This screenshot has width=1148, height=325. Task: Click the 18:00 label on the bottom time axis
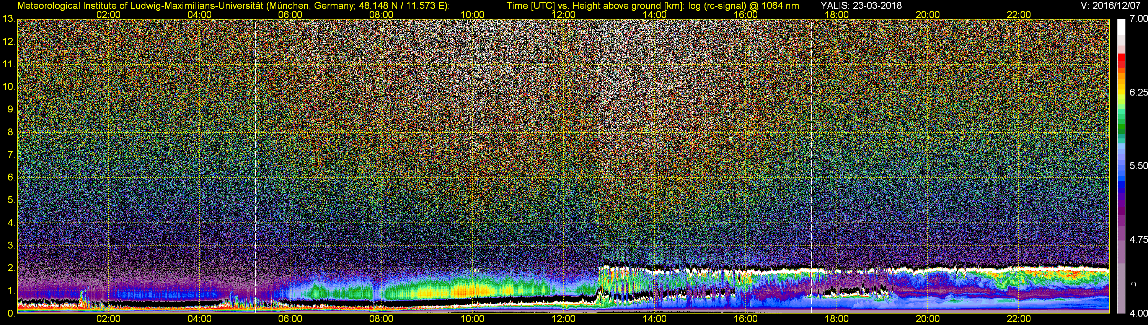click(x=837, y=319)
